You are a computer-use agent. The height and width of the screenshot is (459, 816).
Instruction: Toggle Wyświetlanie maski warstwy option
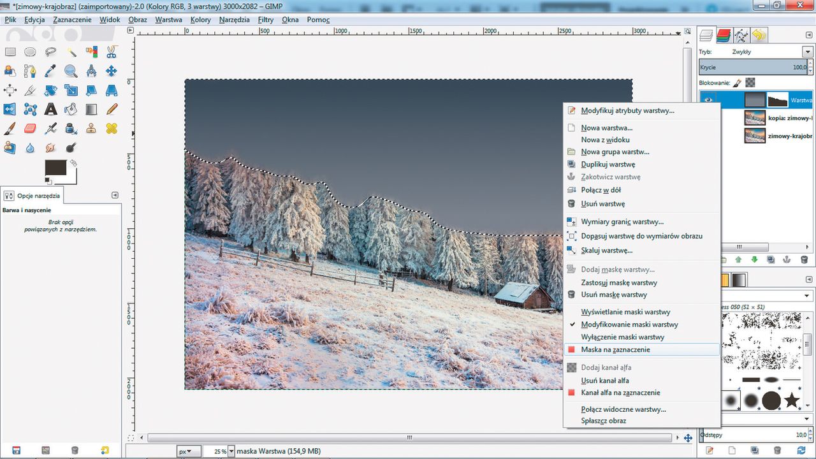[x=625, y=312]
